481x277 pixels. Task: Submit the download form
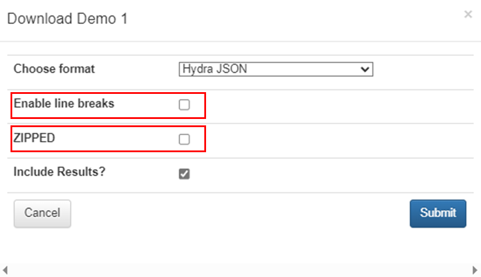click(x=438, y=213)
